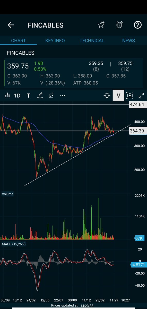147x309 pixels.
Task: Add FINCABLES to watchlist star icon
Action: click(x=101, y=25)
